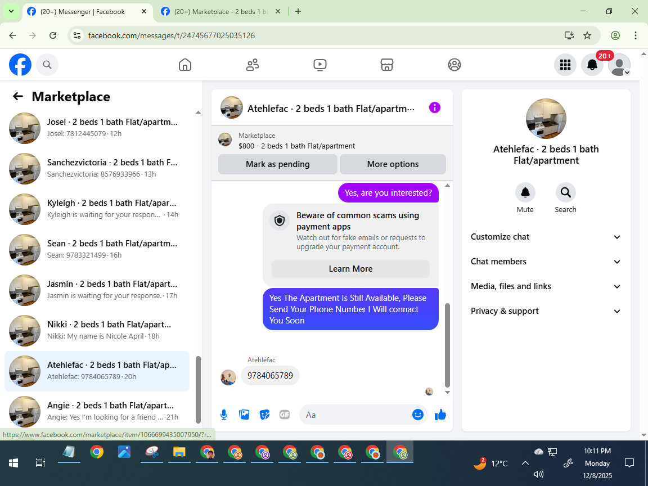Screen dimensions: 648x486
Task: Go back in browser history
Action: point(12,35)
